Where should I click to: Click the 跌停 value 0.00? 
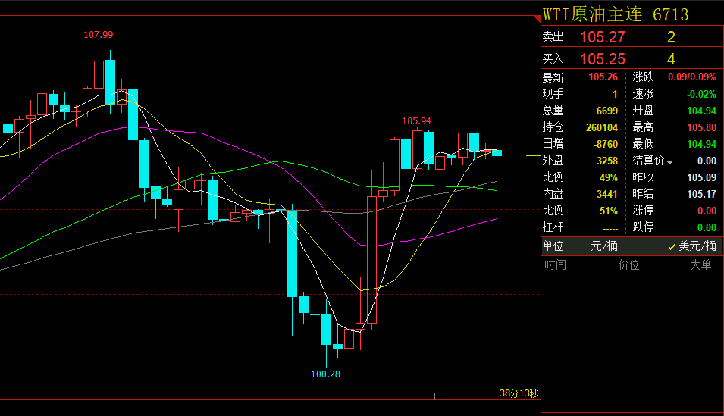pos(707,227)
